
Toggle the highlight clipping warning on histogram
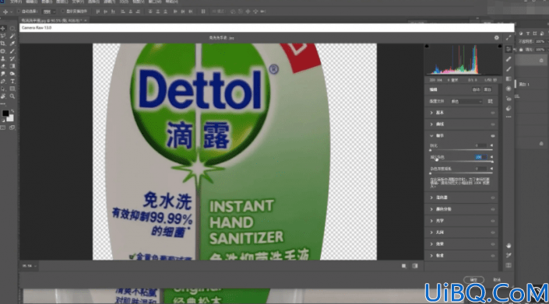click(500, 46)
